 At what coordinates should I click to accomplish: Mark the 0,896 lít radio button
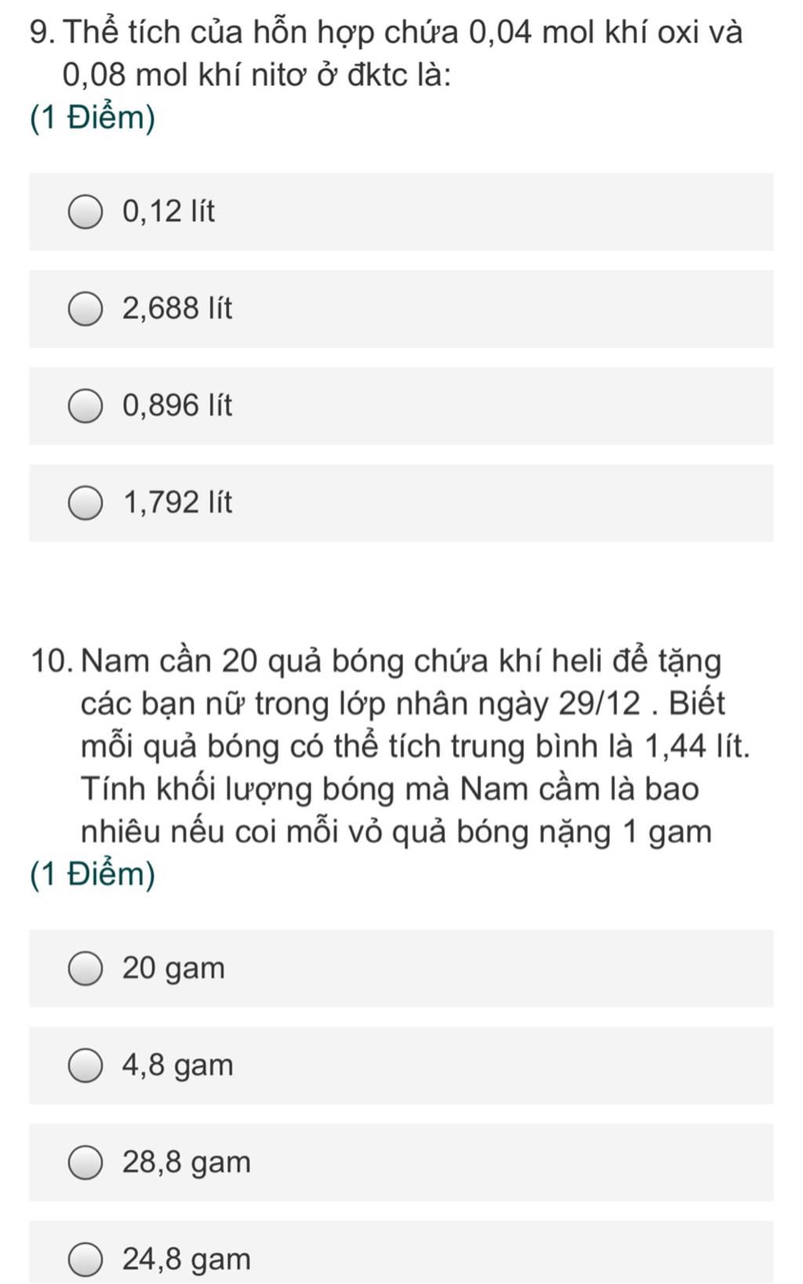pos(85,406)
